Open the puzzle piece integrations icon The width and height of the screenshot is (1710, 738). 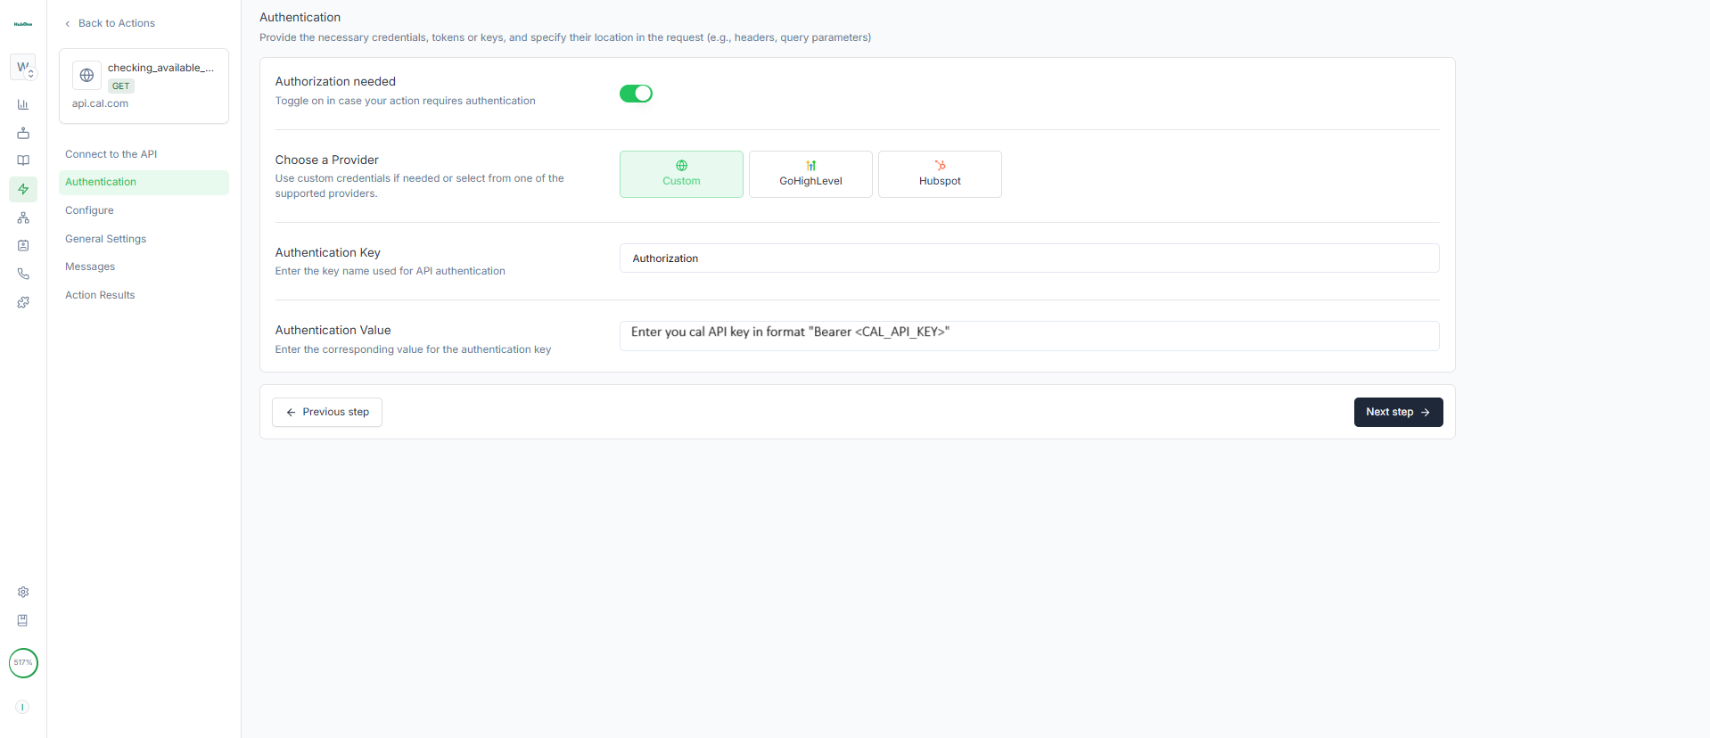pos(23,302)
